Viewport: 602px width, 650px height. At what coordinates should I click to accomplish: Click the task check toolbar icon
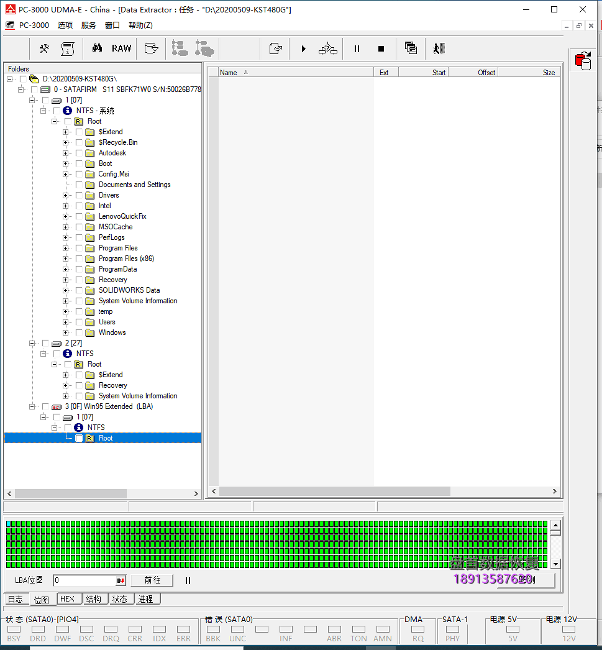point(275,48)
